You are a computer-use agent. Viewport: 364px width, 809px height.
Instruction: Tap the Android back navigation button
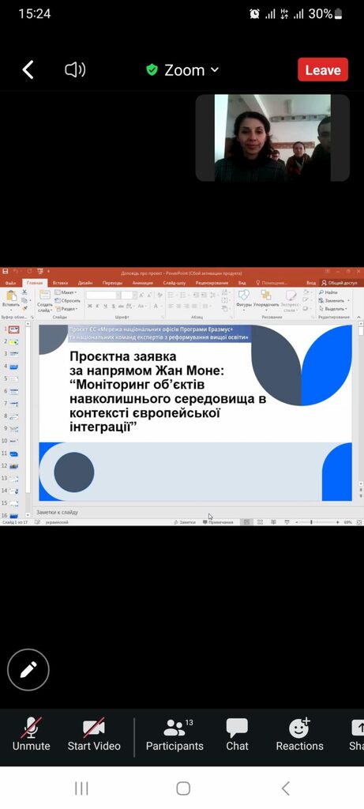pos(285,788)
